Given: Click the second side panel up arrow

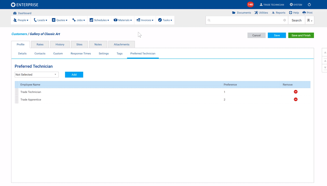Looking at the screenshot, I should point(325,61).
